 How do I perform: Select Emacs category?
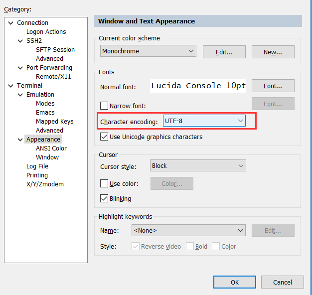45,113
